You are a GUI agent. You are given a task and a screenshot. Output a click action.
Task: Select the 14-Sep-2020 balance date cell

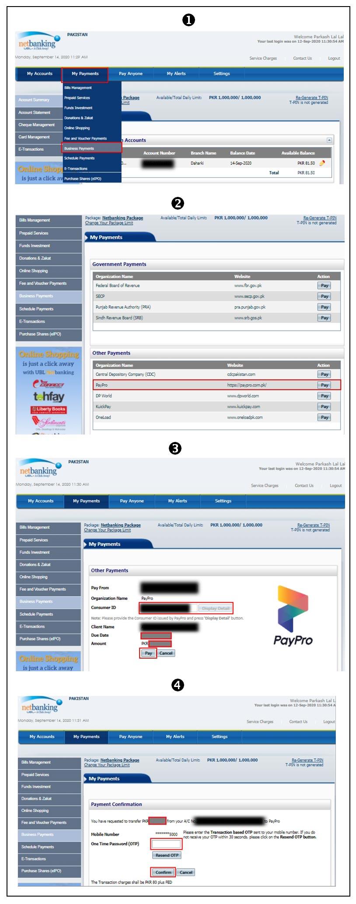coord(241,163)
